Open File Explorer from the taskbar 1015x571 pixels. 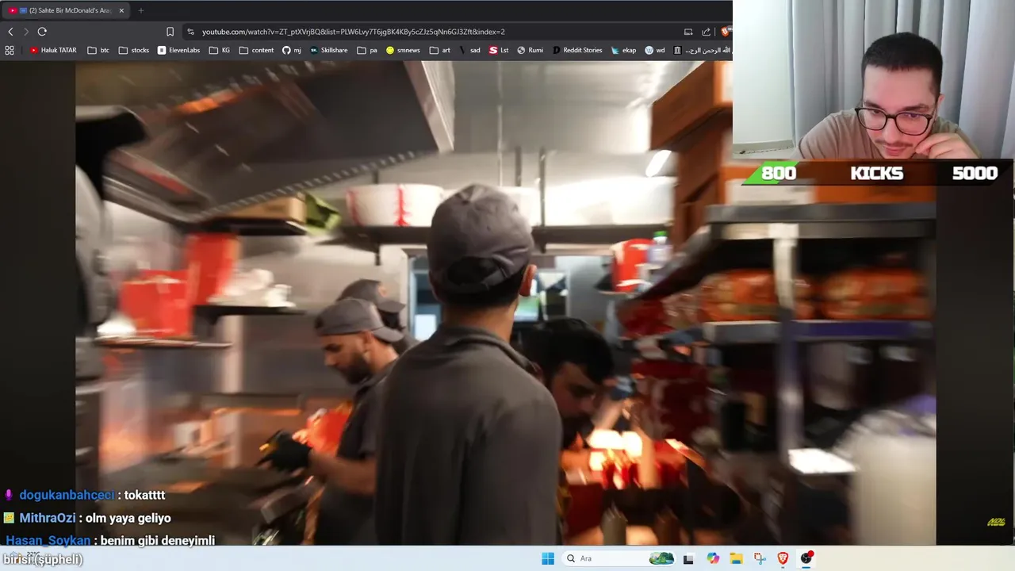736,558
